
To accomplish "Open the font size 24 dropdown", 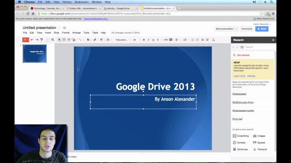I will (x=136, y=40).
